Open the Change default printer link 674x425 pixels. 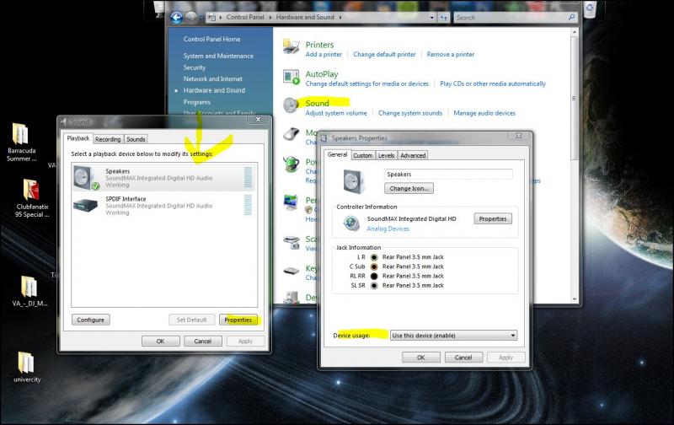pos(384,54)
